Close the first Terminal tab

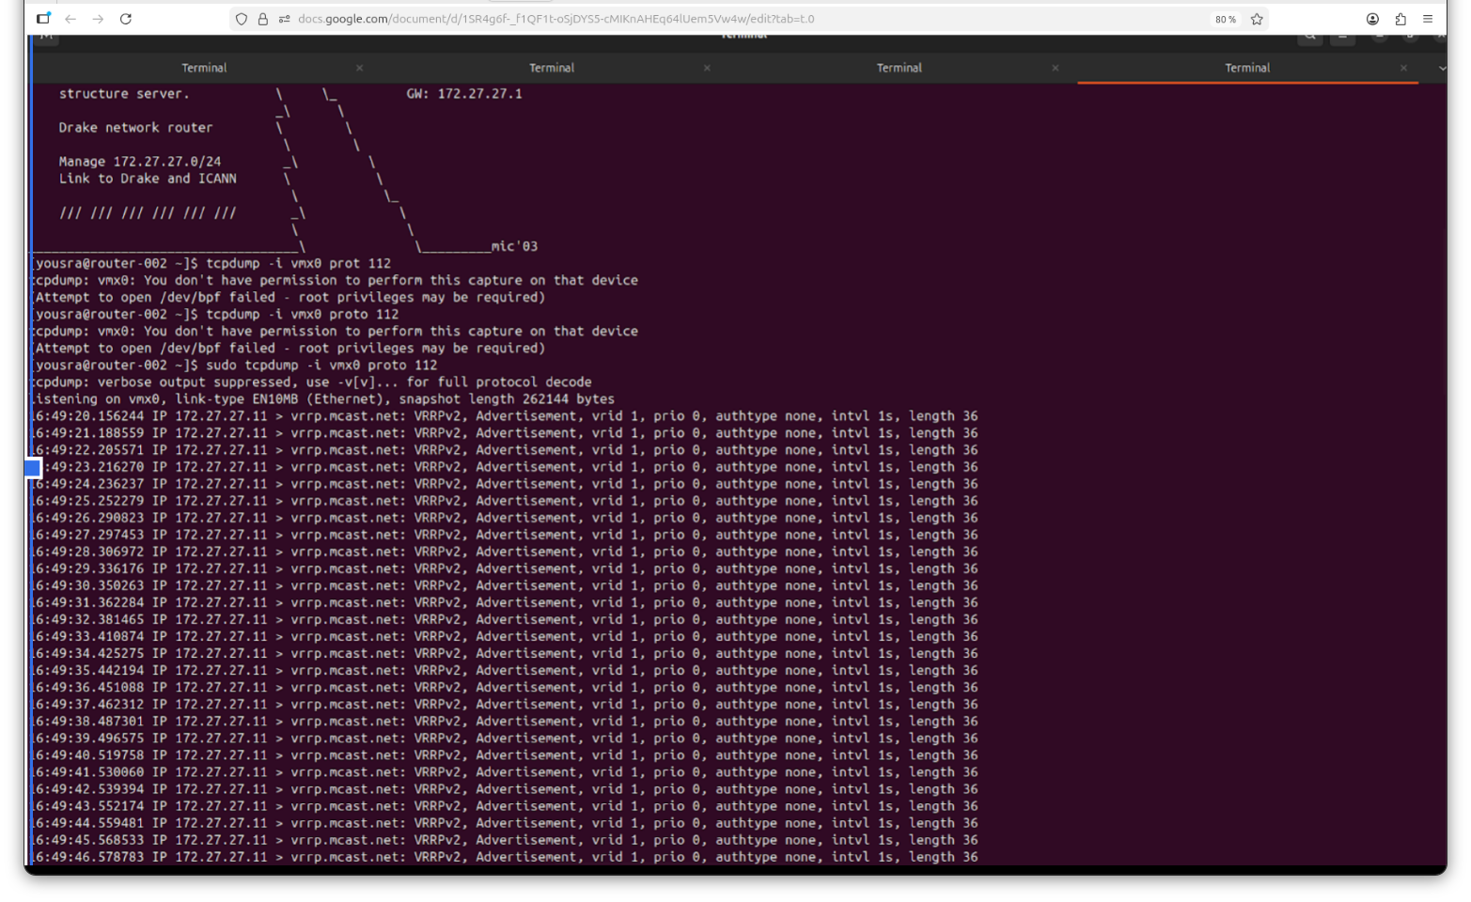click(359, 68)
